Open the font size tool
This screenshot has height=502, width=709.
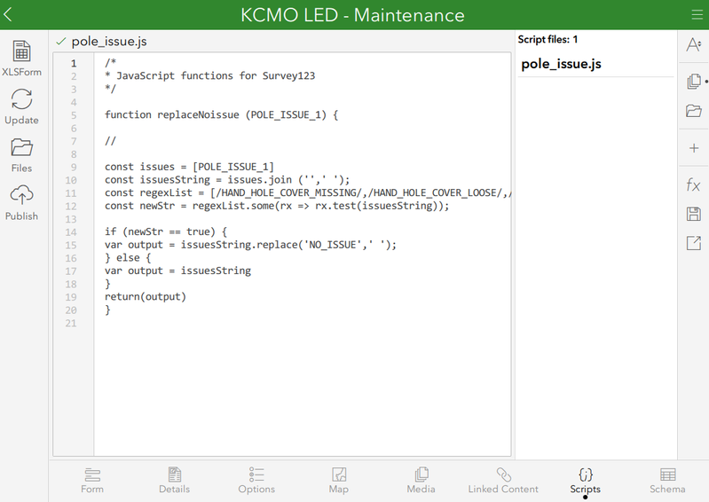pos(694,44)
